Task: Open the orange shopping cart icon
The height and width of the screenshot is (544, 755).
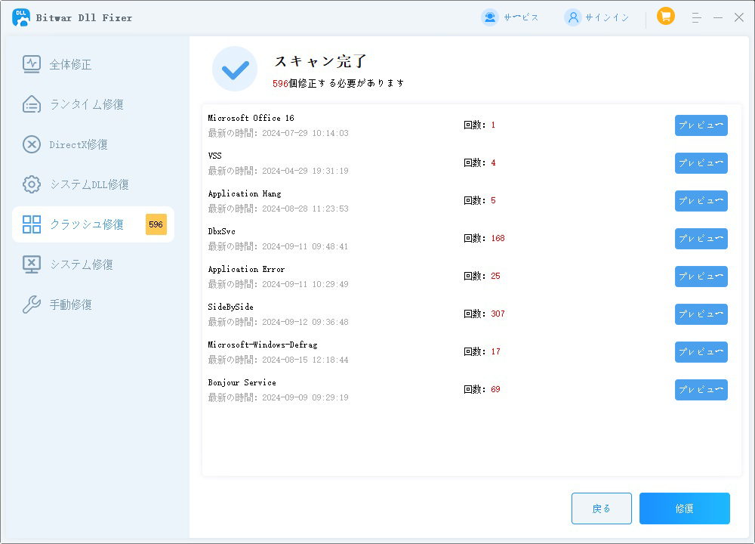Action: click(x=665, y=16)
